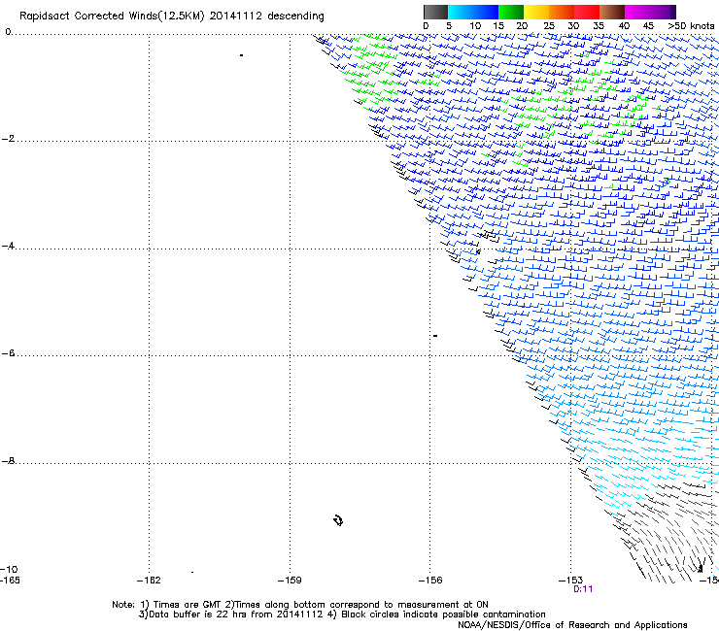Image resolution: width=719 pixels, height=631 pixels.
Task: Click the gray 0-5 knots color swatch
Action: [x=435, y=12]
